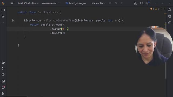Screen dimensions: 173x97
Task: Open Code With Me add-user icon
Action: click(135, 3)
